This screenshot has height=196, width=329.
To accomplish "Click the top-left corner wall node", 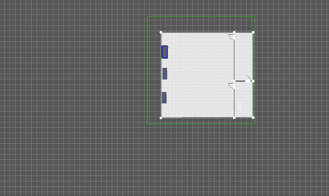I will [161, 32].
